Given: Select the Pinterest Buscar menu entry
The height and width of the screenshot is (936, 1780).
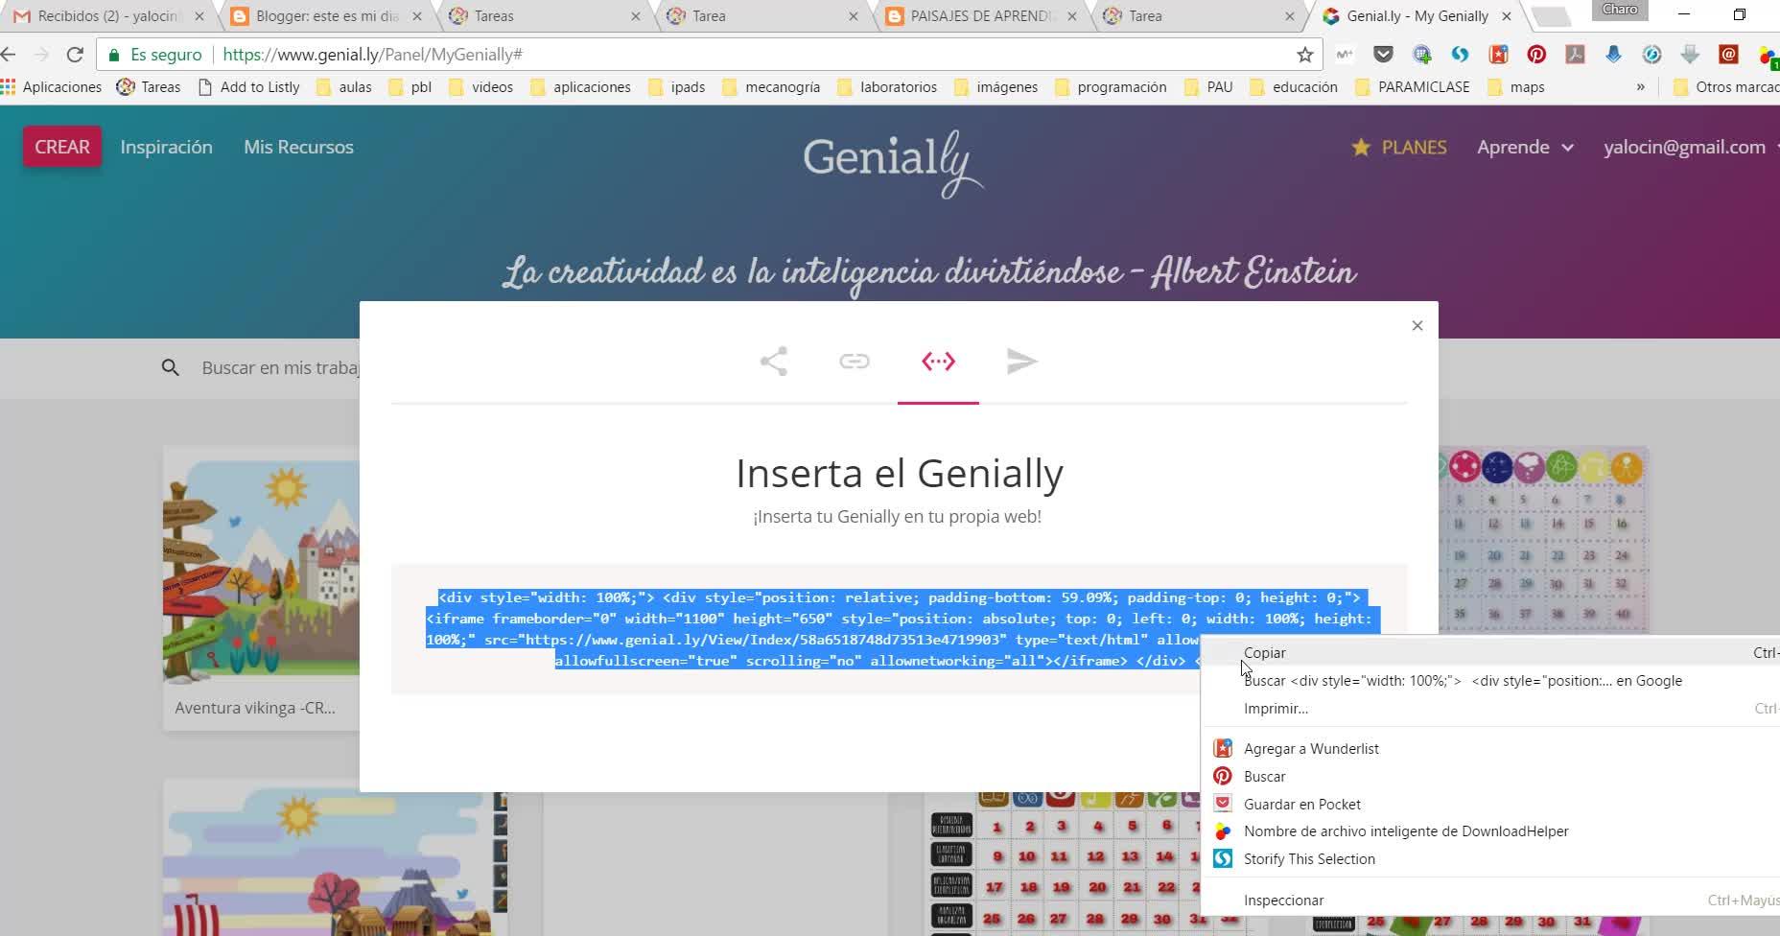Looking at the screenshot, I should (x=1490, y=777).
